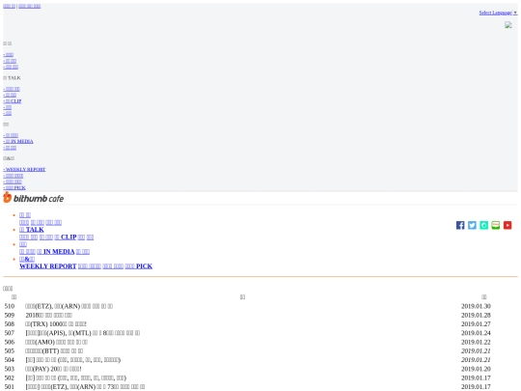This screenshot has width=521, height=391.
Task: Open post 506 about AMO
Action: tap(56, 342)
